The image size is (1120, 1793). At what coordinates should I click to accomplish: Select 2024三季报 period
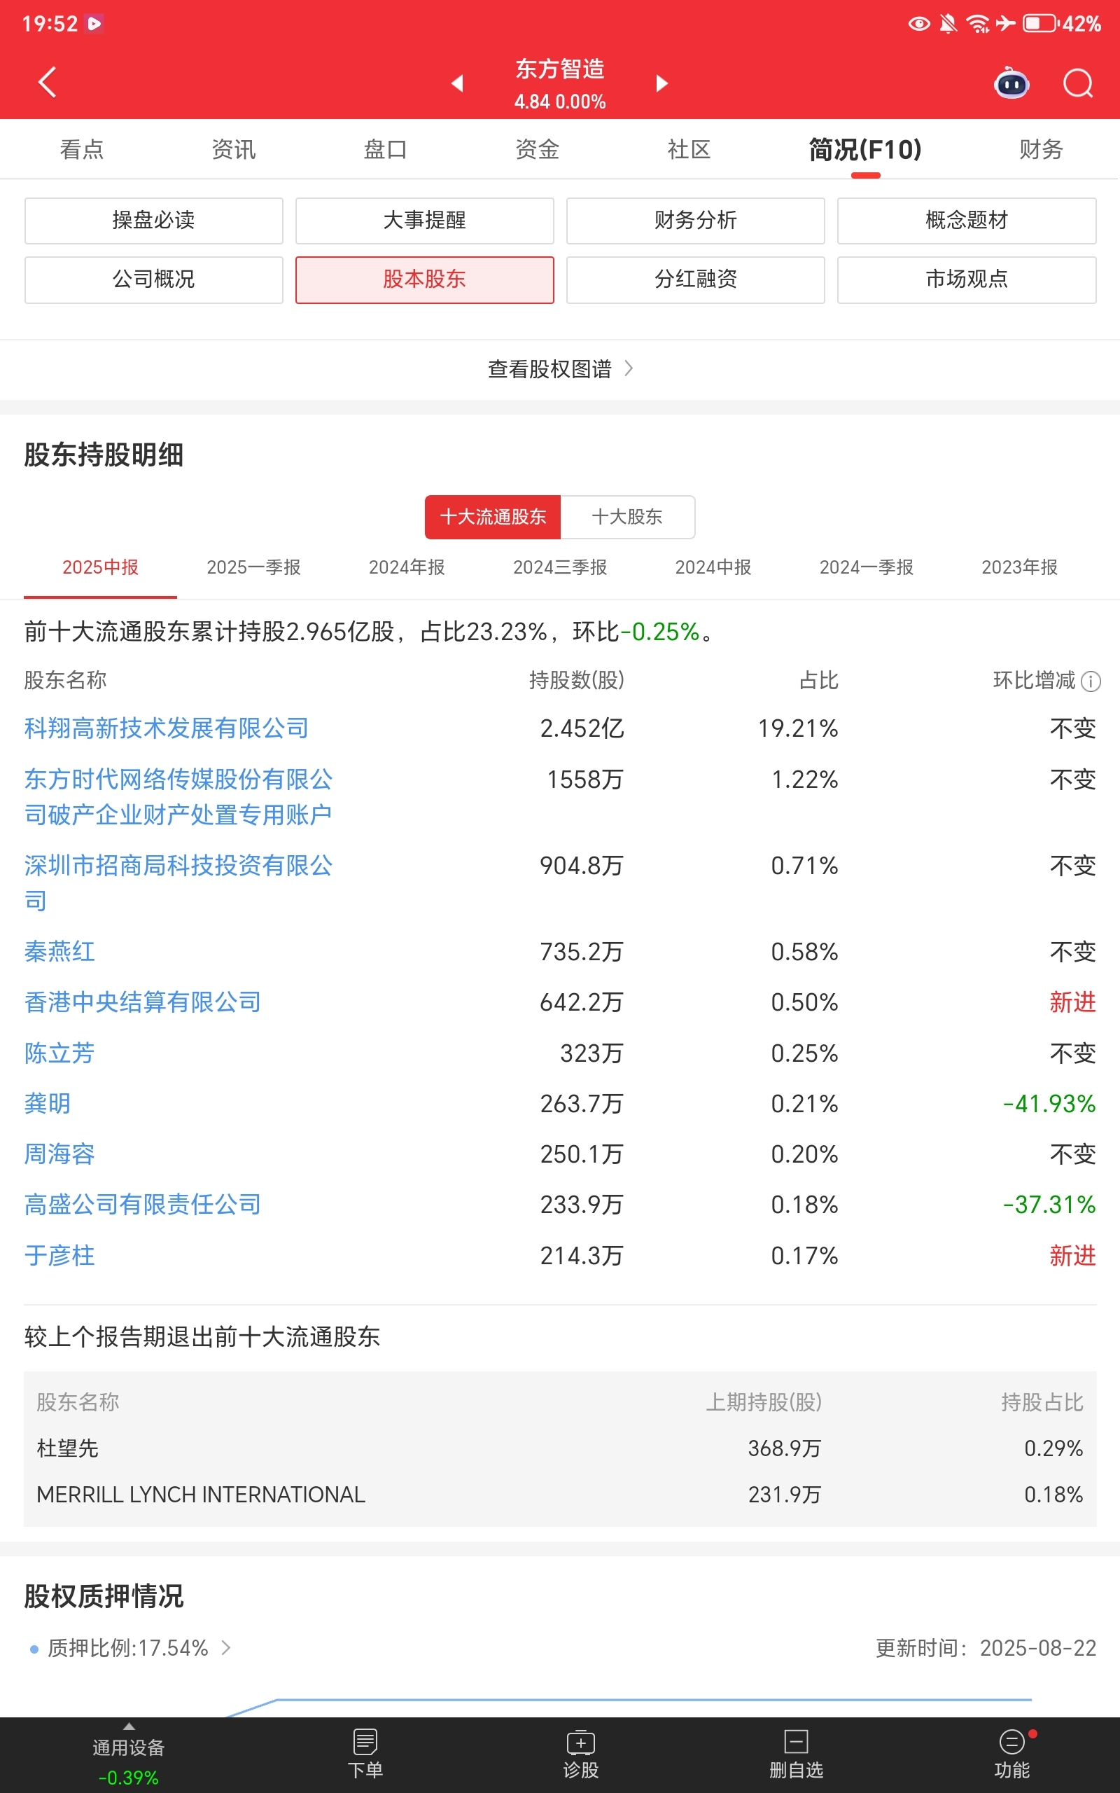click(560, 567)
